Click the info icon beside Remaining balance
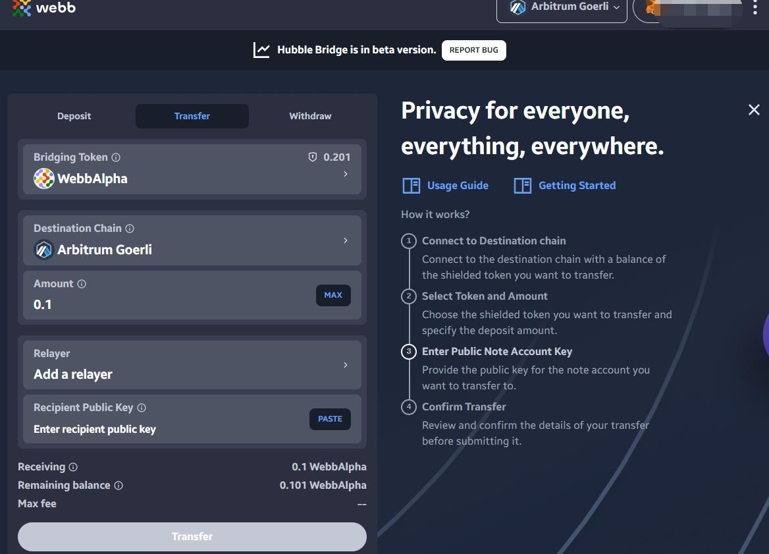 pos(119,485)
